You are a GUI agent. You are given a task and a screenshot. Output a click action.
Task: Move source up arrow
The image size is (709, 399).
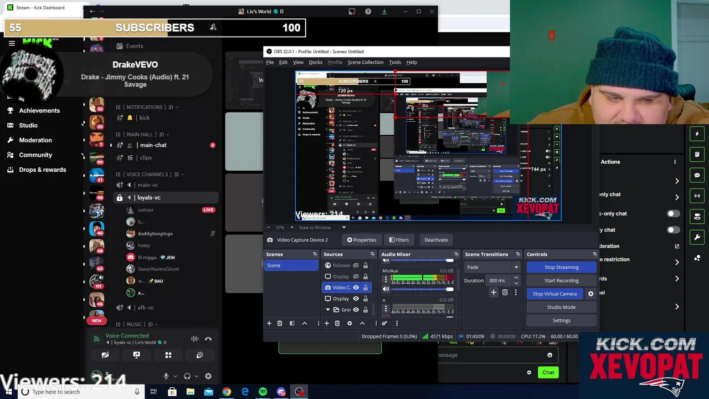[x=362, y=324]
